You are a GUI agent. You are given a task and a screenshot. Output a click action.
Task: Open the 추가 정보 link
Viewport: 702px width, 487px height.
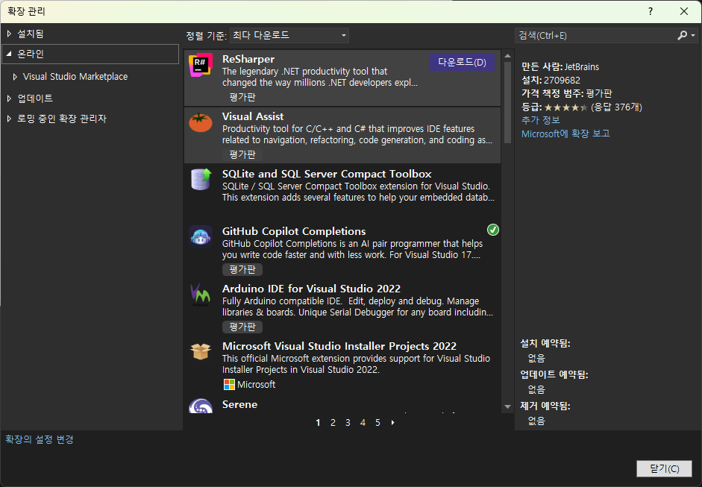pyautogui.click(x=541, y=120)
